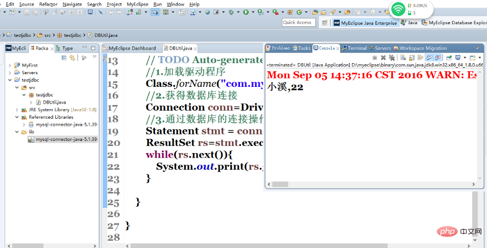This screenshot has height=248, width=487.
Task: Click the Save All toolbar icon
Action: pyautogui.click(x=35, y=12)
